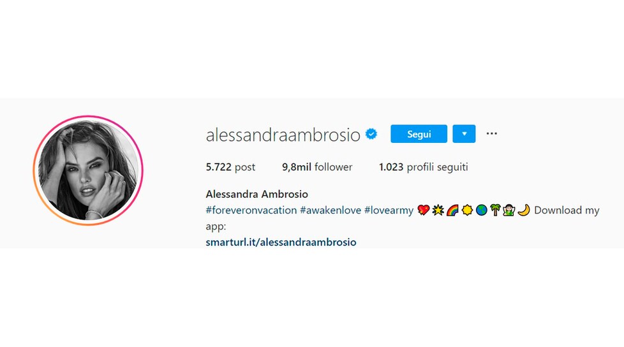Open the 1.023 profili seguiti list
This screenshot has height=347, width=624.
coord(424,167)
